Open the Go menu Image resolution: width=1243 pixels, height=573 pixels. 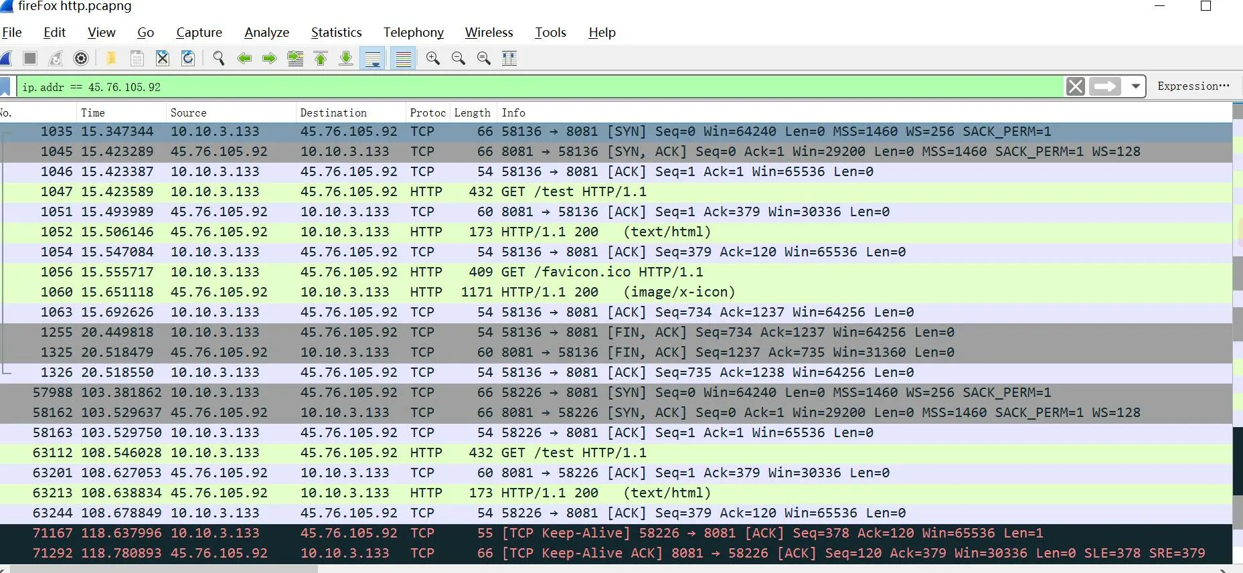(145, 32)
